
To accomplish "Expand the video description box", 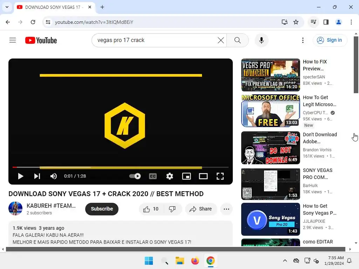I will (x=121, y=234).
